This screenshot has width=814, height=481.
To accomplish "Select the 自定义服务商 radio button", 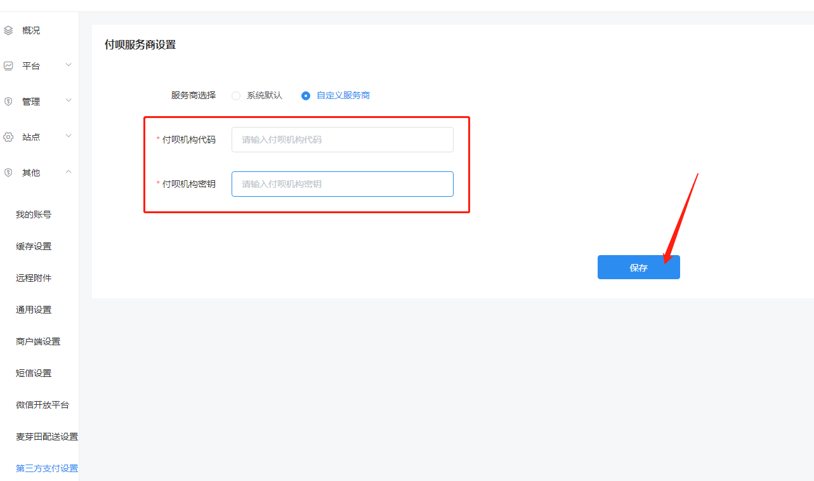I will (306, 96).
